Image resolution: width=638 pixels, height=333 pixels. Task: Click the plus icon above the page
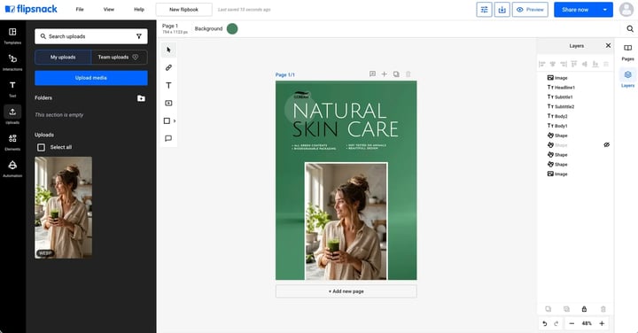point(384,74)
